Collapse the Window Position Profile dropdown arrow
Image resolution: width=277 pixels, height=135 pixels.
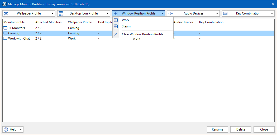[x=162, y=13]
